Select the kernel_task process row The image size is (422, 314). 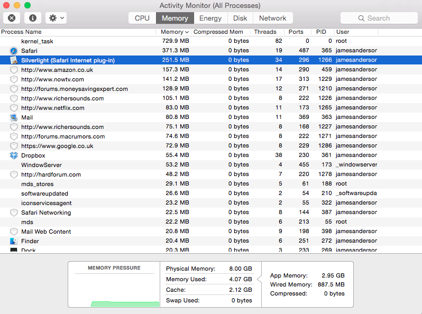(211, 41)
